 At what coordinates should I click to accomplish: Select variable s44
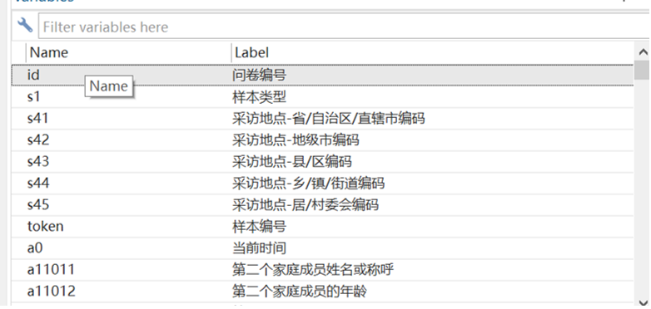pos(38,183)
